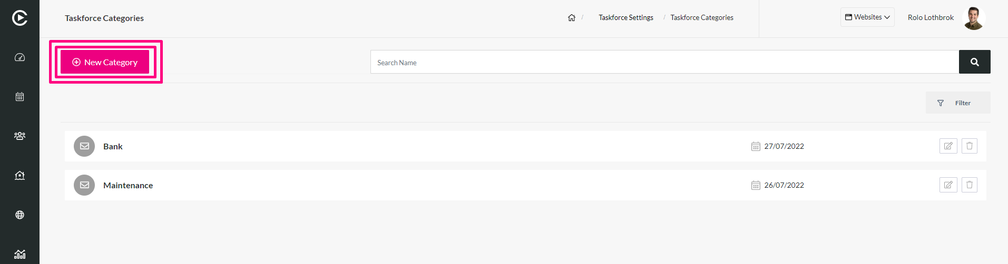Image resolution: width=1008 pixels, height=264 pixels.
Task: Click the date 26/07/2022
Action: (784, 185)
